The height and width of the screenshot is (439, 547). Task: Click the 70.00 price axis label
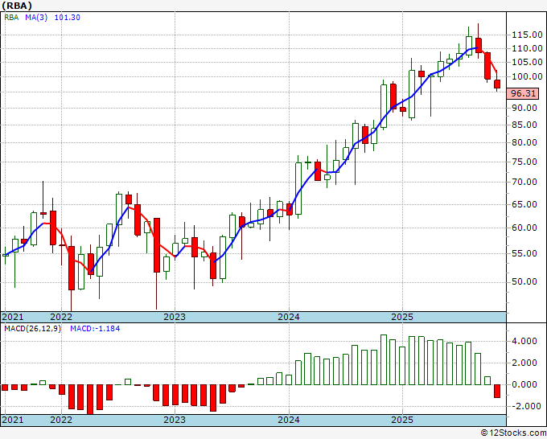point(524,182)
